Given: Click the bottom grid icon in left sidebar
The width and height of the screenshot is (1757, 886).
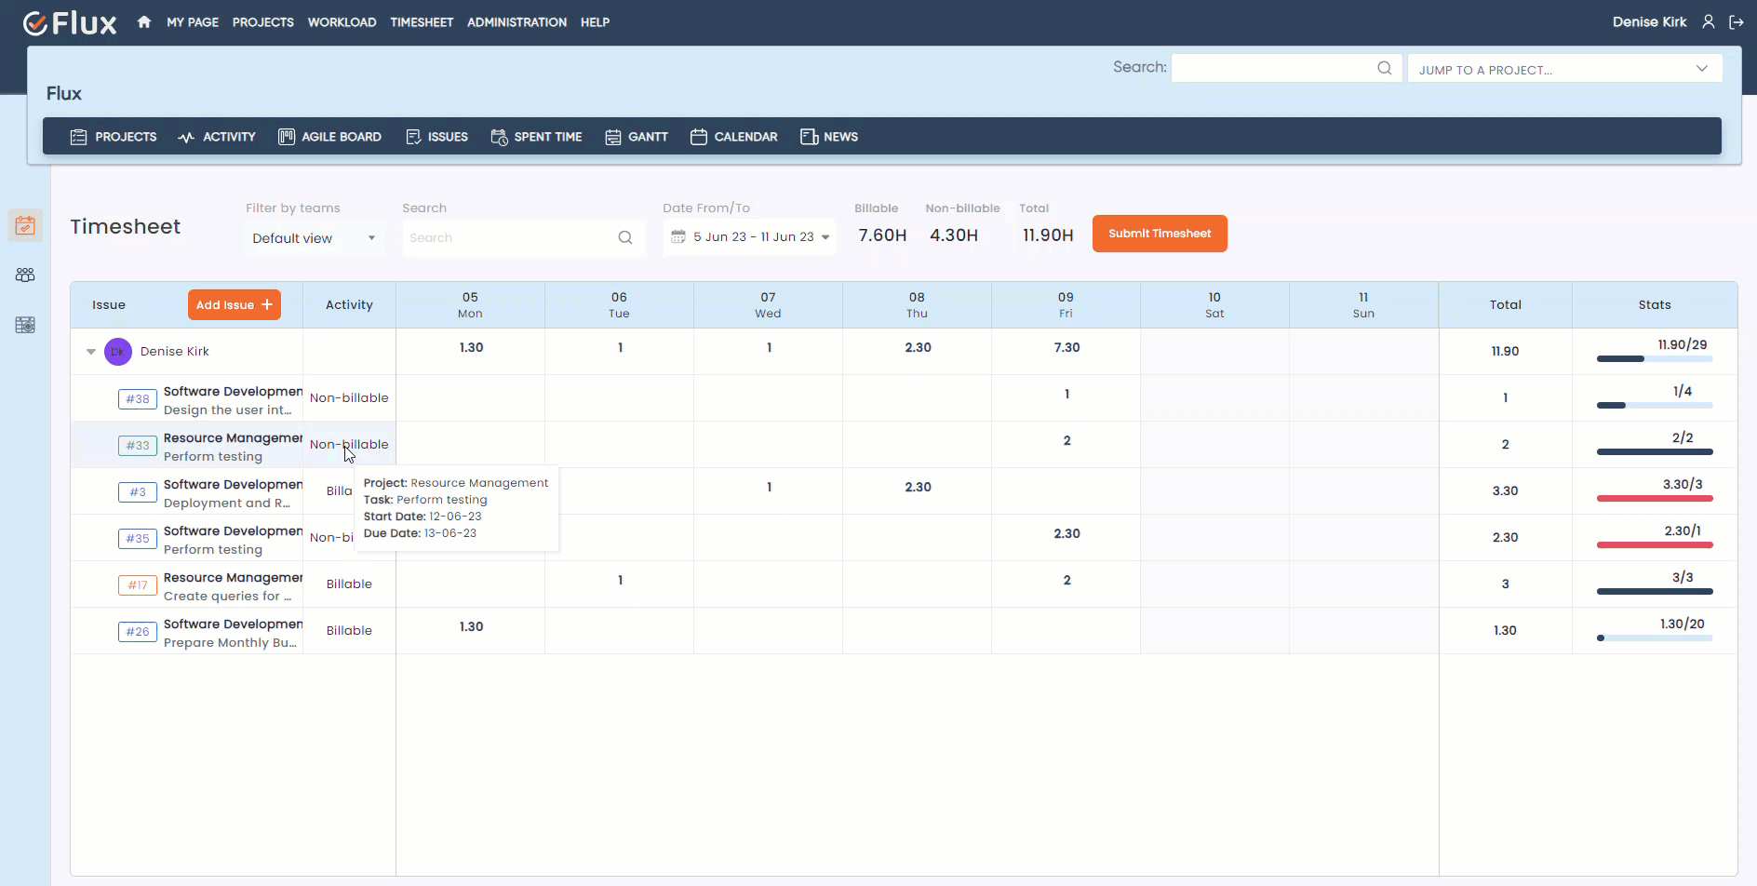Looking at the screenshot, I should [x=25, y=325].
